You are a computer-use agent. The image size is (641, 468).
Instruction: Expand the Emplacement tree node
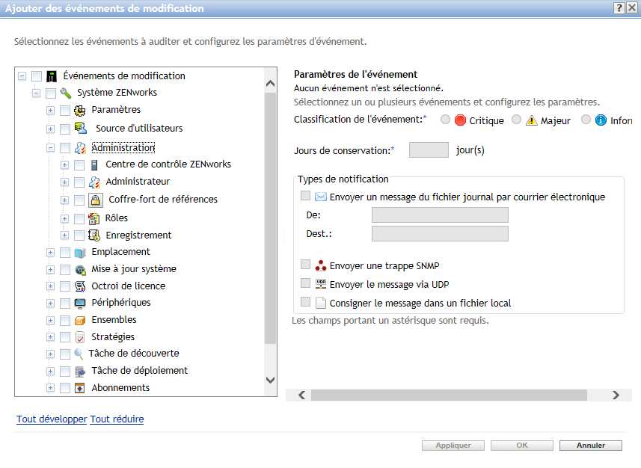pos(50,252)
